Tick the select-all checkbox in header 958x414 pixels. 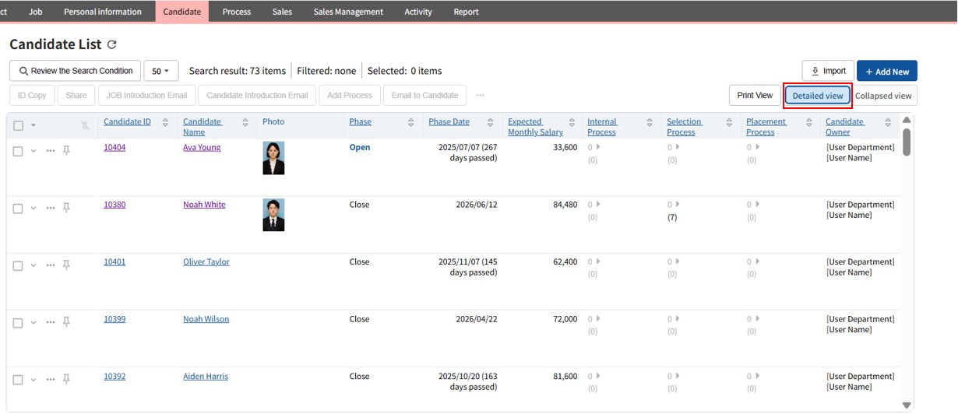coord(19,125)
